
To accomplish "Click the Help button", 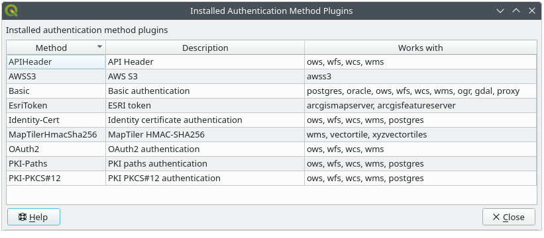I will tap(34, 217).
